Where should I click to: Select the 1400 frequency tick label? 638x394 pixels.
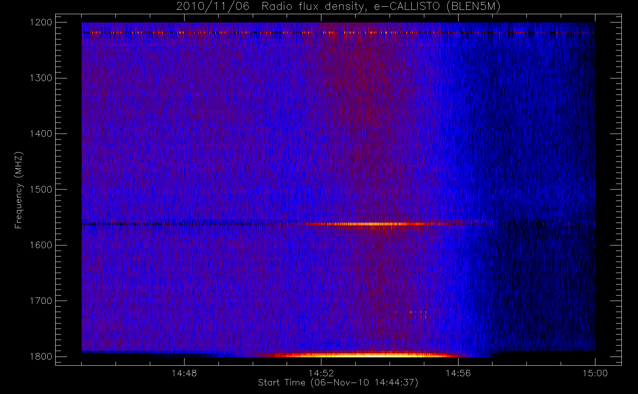point(41,134)
